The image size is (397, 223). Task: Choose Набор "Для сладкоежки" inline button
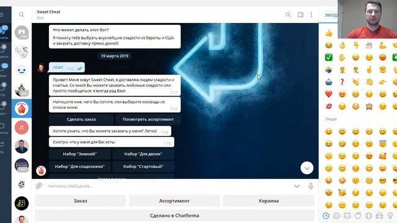(x=80, y=167)
